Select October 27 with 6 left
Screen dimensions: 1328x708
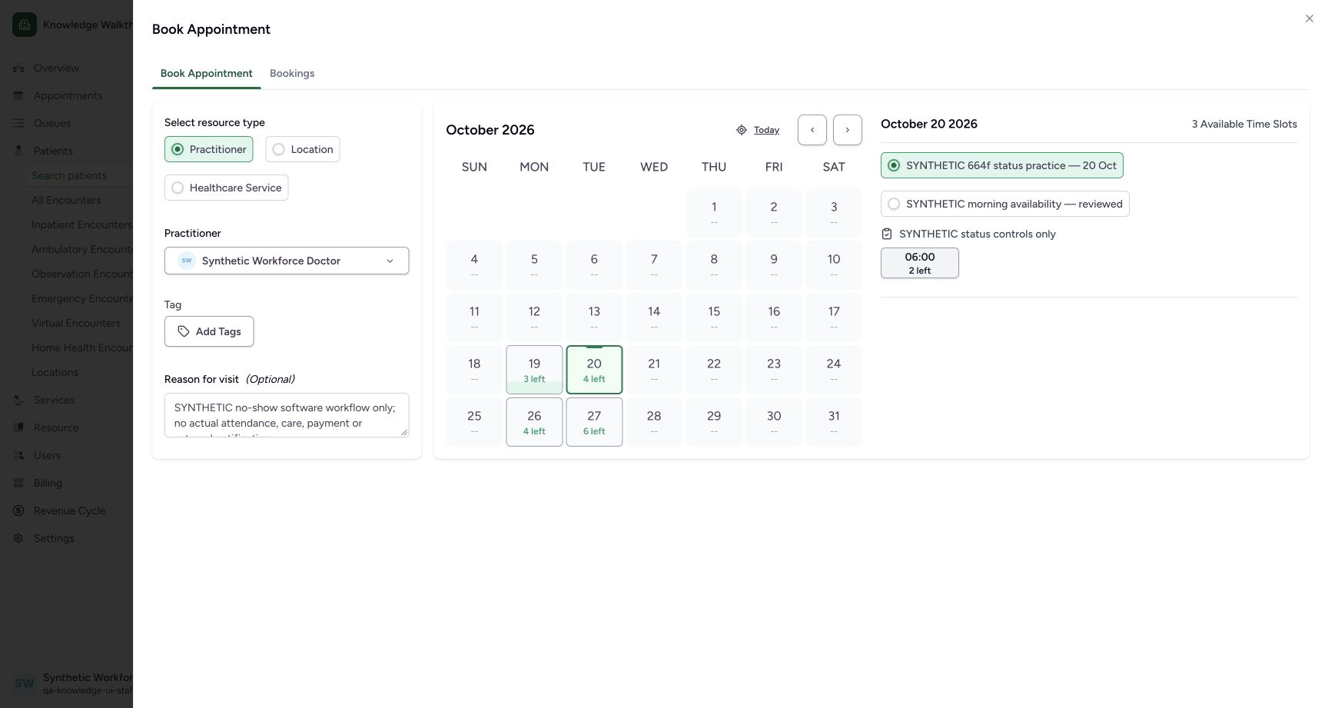[x=594, y=422]
